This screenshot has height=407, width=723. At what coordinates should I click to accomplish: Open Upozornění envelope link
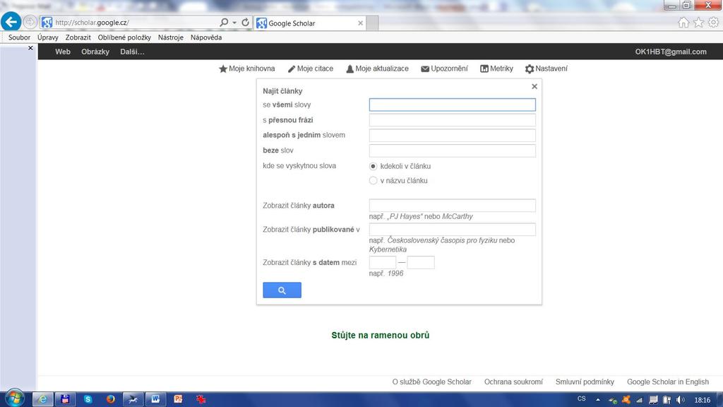click(x=445, y=69)
